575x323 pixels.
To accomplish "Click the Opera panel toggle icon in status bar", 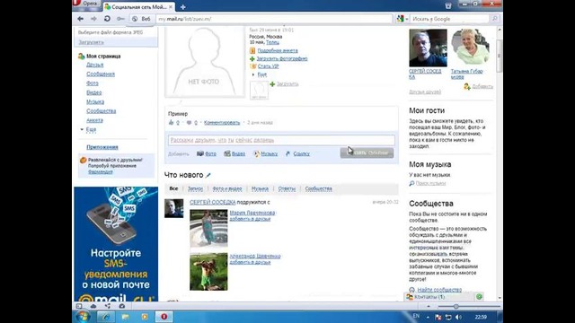I will pos(79,306).
